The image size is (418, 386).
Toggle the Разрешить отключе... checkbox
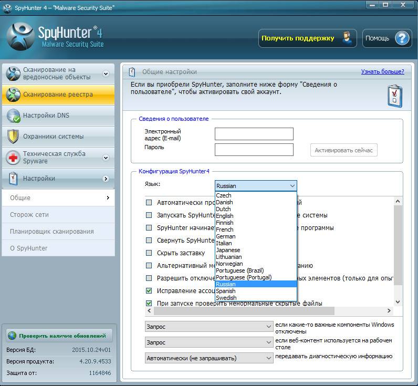tap(149, 278)
